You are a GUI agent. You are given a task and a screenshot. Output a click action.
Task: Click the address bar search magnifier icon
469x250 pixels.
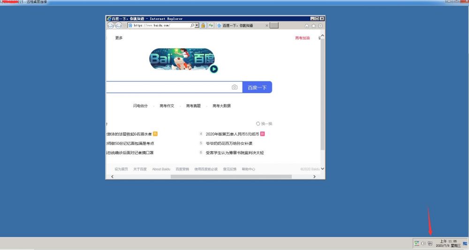click(x=192, y=25)
